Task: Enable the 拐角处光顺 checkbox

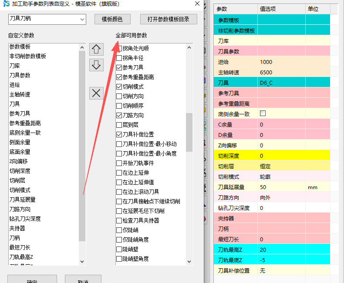Action: (119, 48)
